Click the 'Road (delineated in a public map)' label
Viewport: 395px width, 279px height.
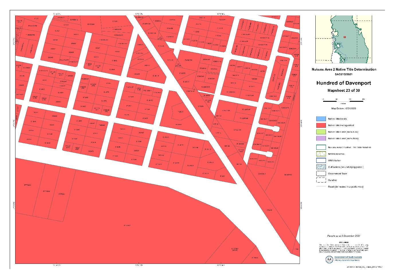(345, 187)
